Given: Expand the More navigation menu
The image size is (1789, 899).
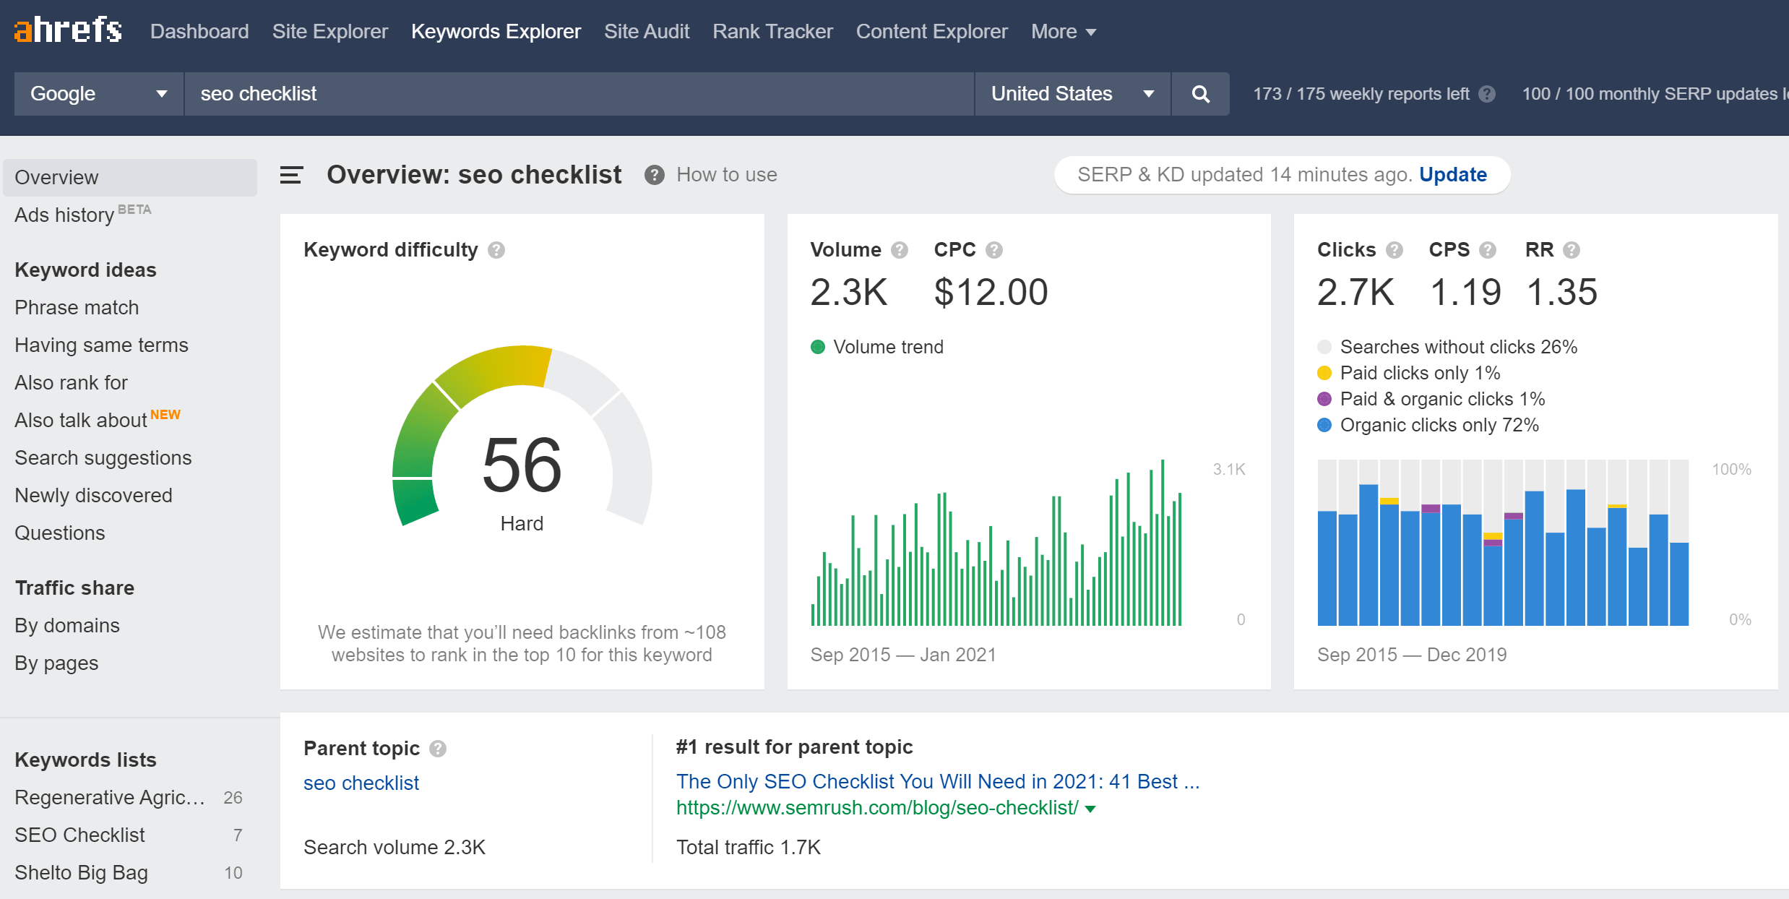Looking at the screenshot, I should tap(1063, 32).
